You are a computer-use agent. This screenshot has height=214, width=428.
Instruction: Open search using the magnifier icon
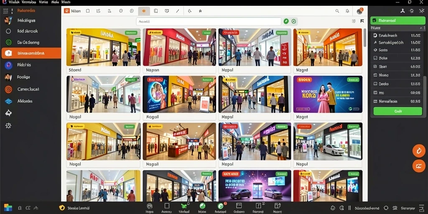coord(337,11)
